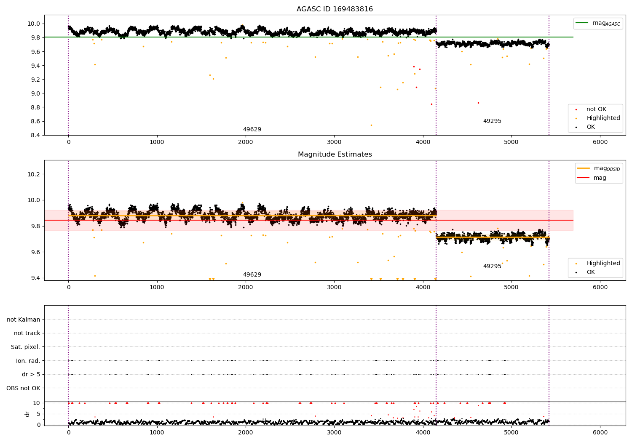Click the "Ion. rad." row label
This screenshot has height=442, width=632.
[28, 361]
